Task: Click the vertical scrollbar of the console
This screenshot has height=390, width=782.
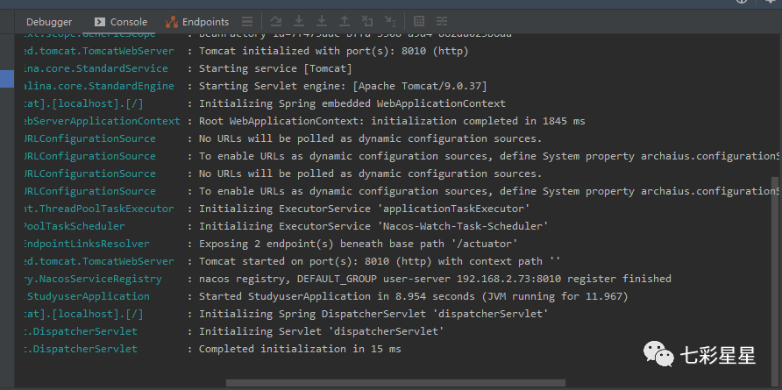Action: (774, 263)
